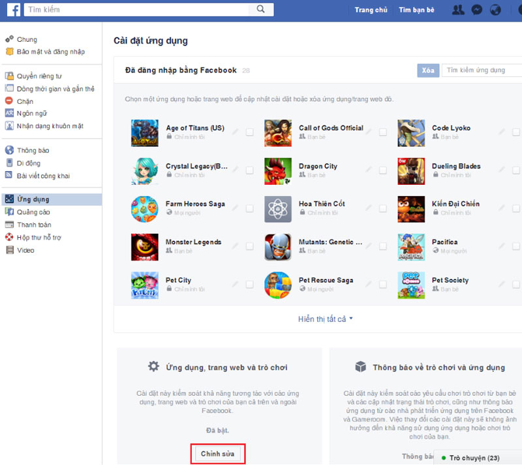Screen dimensions: 522x465
Task: Open Hộp thư hỗ trợ in sidebar
Action: [x=39, y=237]
